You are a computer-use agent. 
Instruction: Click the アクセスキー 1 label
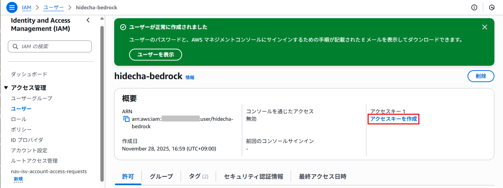(x=388, y=111)
